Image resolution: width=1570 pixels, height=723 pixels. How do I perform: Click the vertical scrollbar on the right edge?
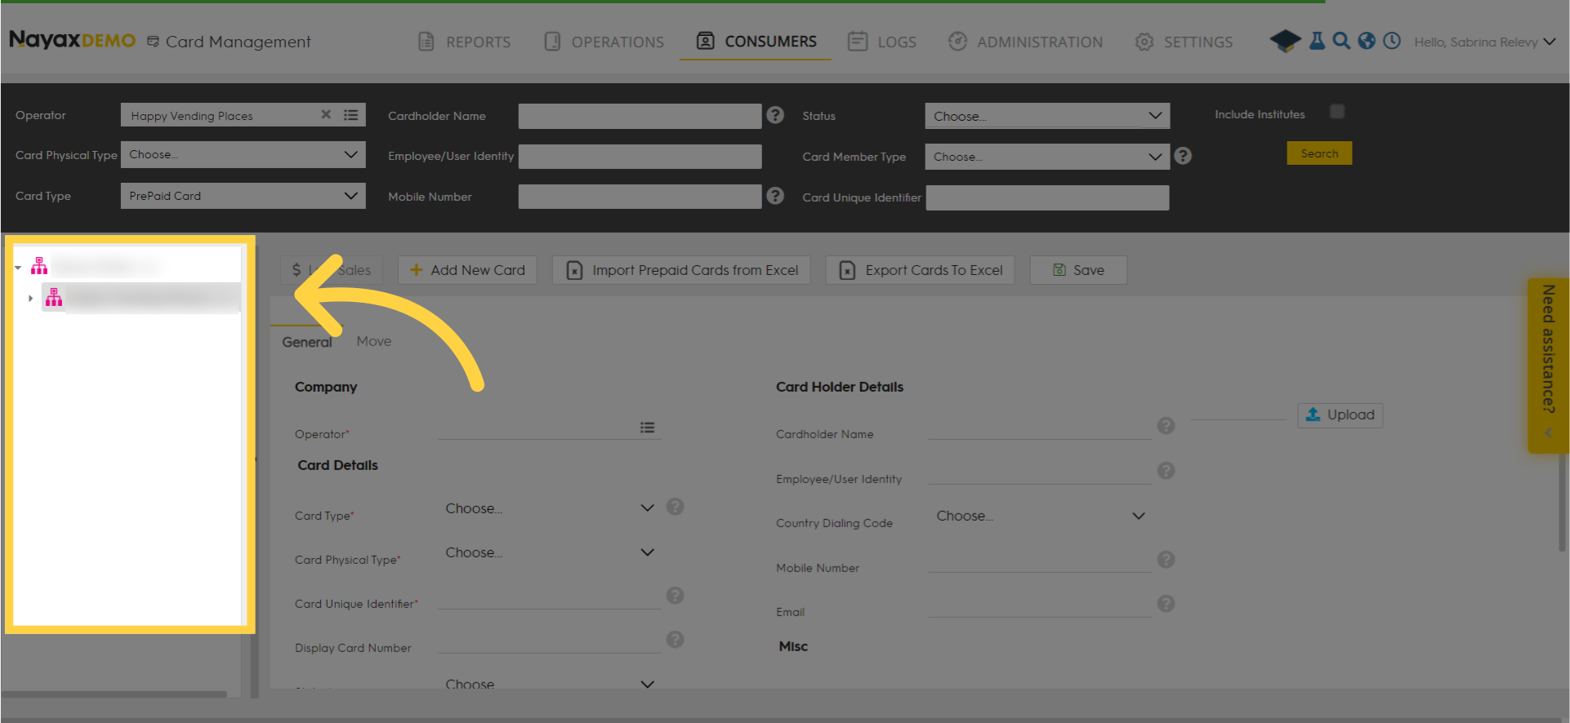pyautogui.click(x=1562, y=502)
